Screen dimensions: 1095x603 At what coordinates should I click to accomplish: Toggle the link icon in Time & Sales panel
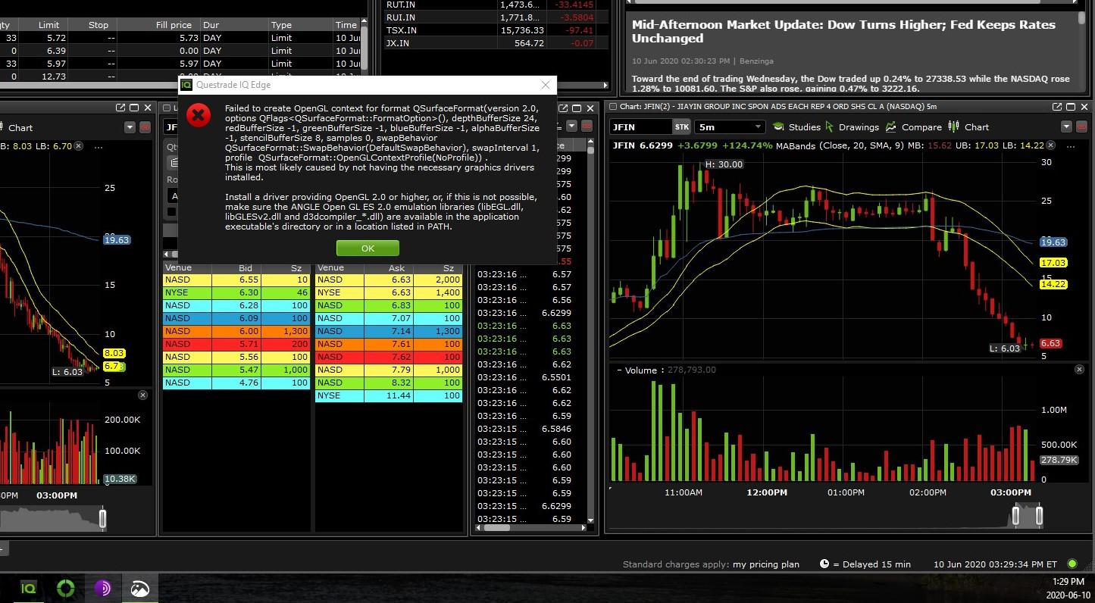tap(587, 127)
